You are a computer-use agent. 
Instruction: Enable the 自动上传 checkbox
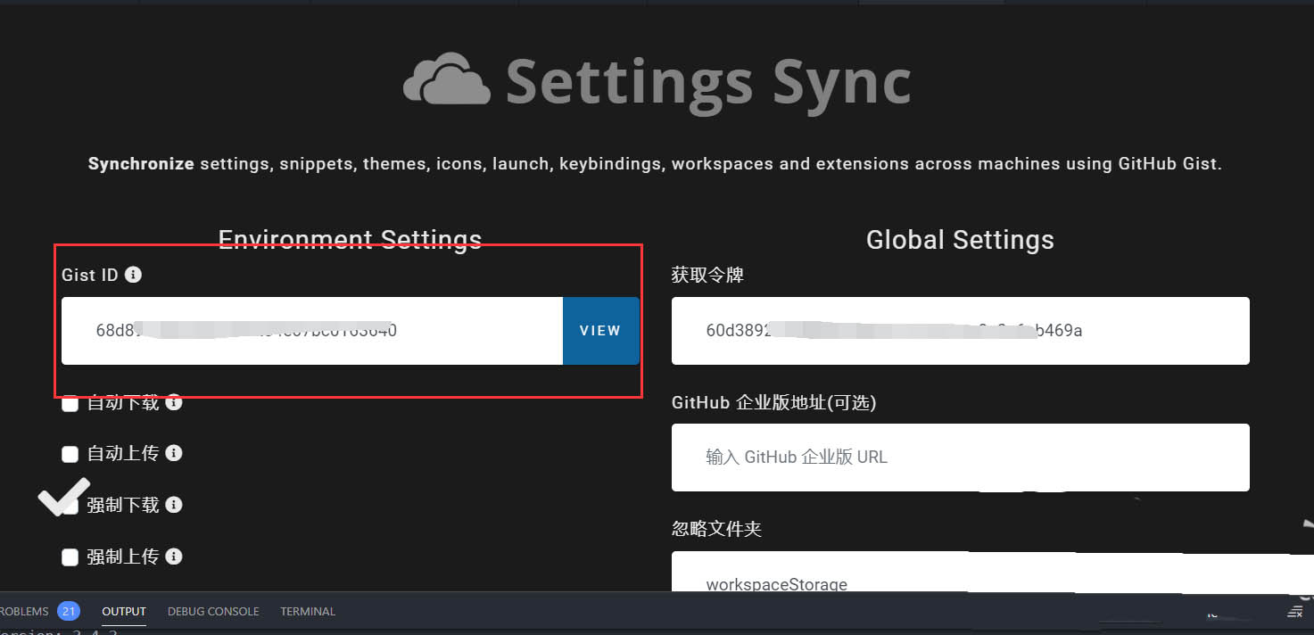pos(70,455)
